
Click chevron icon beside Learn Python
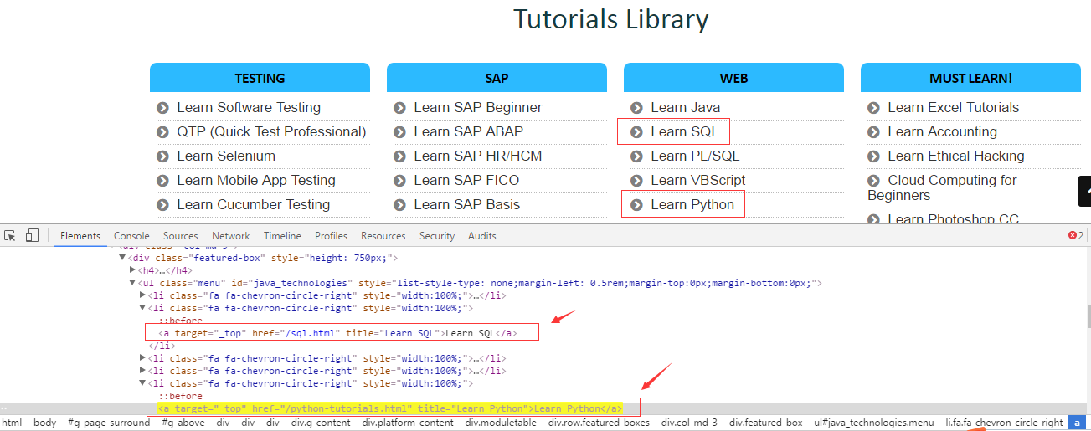[637, 205]
